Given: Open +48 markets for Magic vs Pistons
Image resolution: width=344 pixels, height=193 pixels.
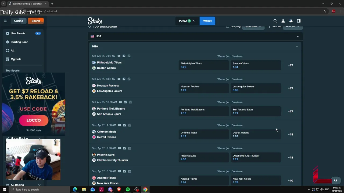Looking at the screenshot, I should tap(291, 135).
